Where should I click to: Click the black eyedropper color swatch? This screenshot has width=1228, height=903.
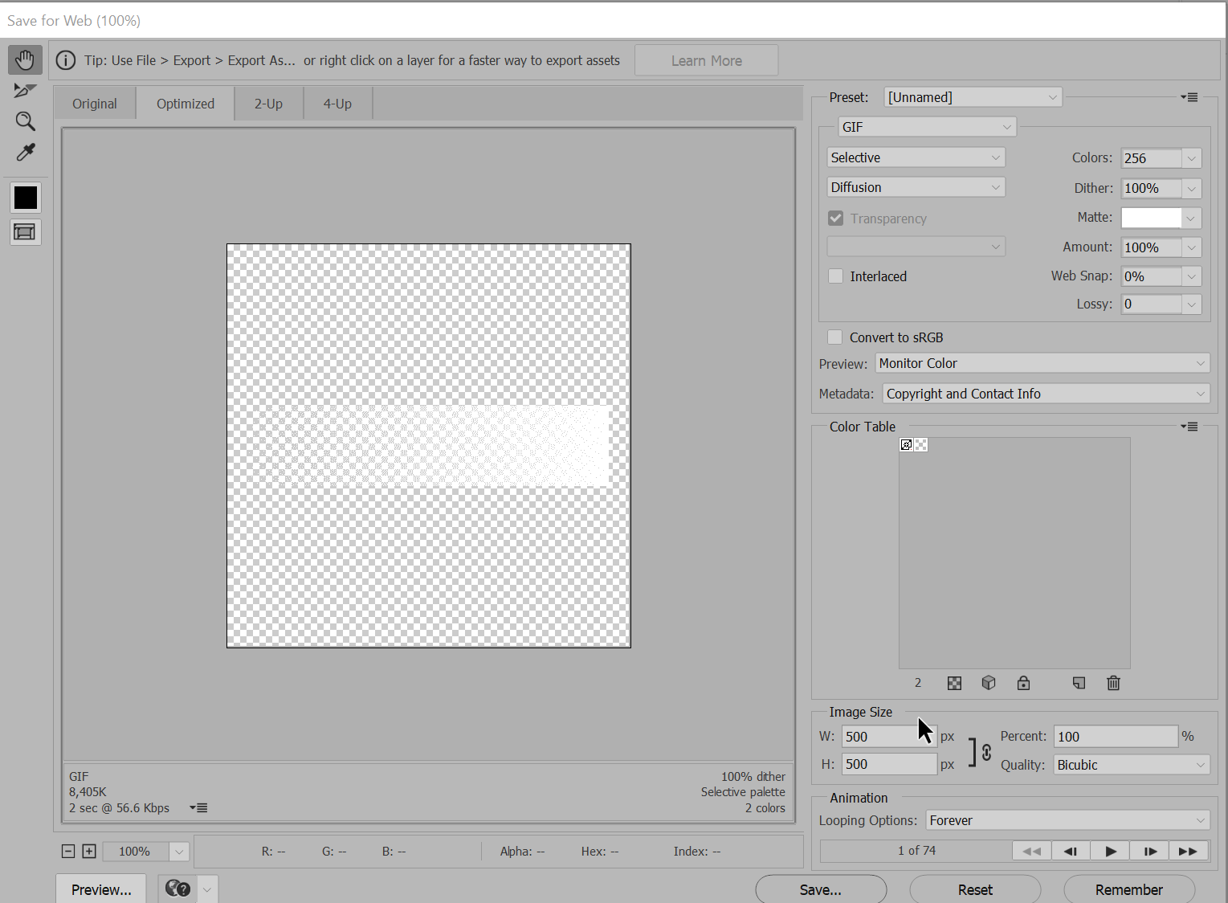pos(26,198)
